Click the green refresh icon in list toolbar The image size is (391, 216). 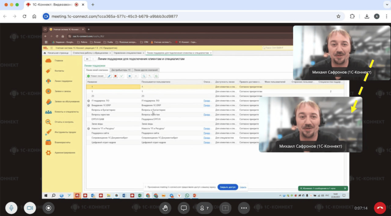point(156,76)
